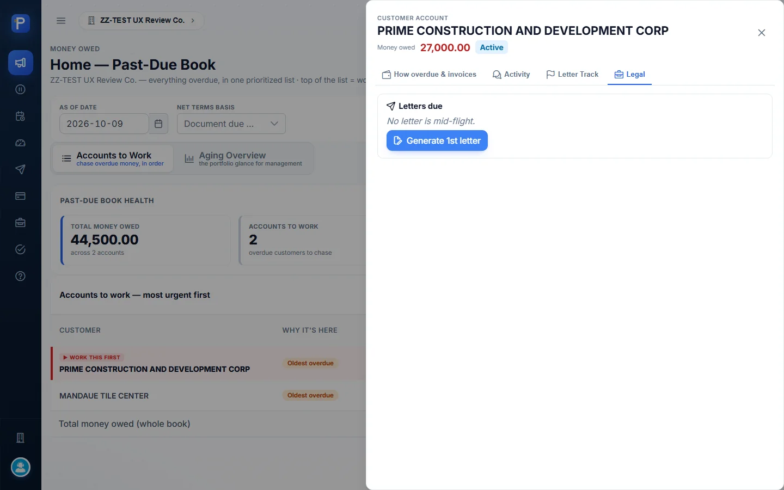
Task: Click Oldest overdue badge in Mandaue row
Action: tap(310, 395)
